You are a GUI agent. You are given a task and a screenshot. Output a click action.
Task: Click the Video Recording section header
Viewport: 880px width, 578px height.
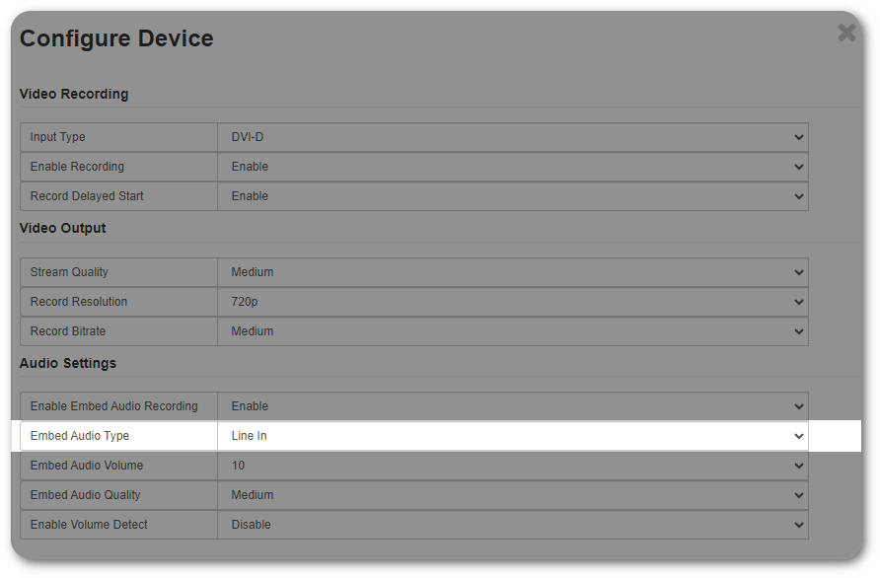[x=73, y=94]
